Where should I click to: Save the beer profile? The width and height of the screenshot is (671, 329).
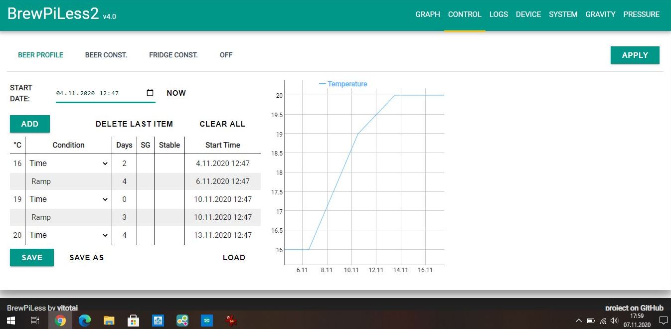coord(32,257)
